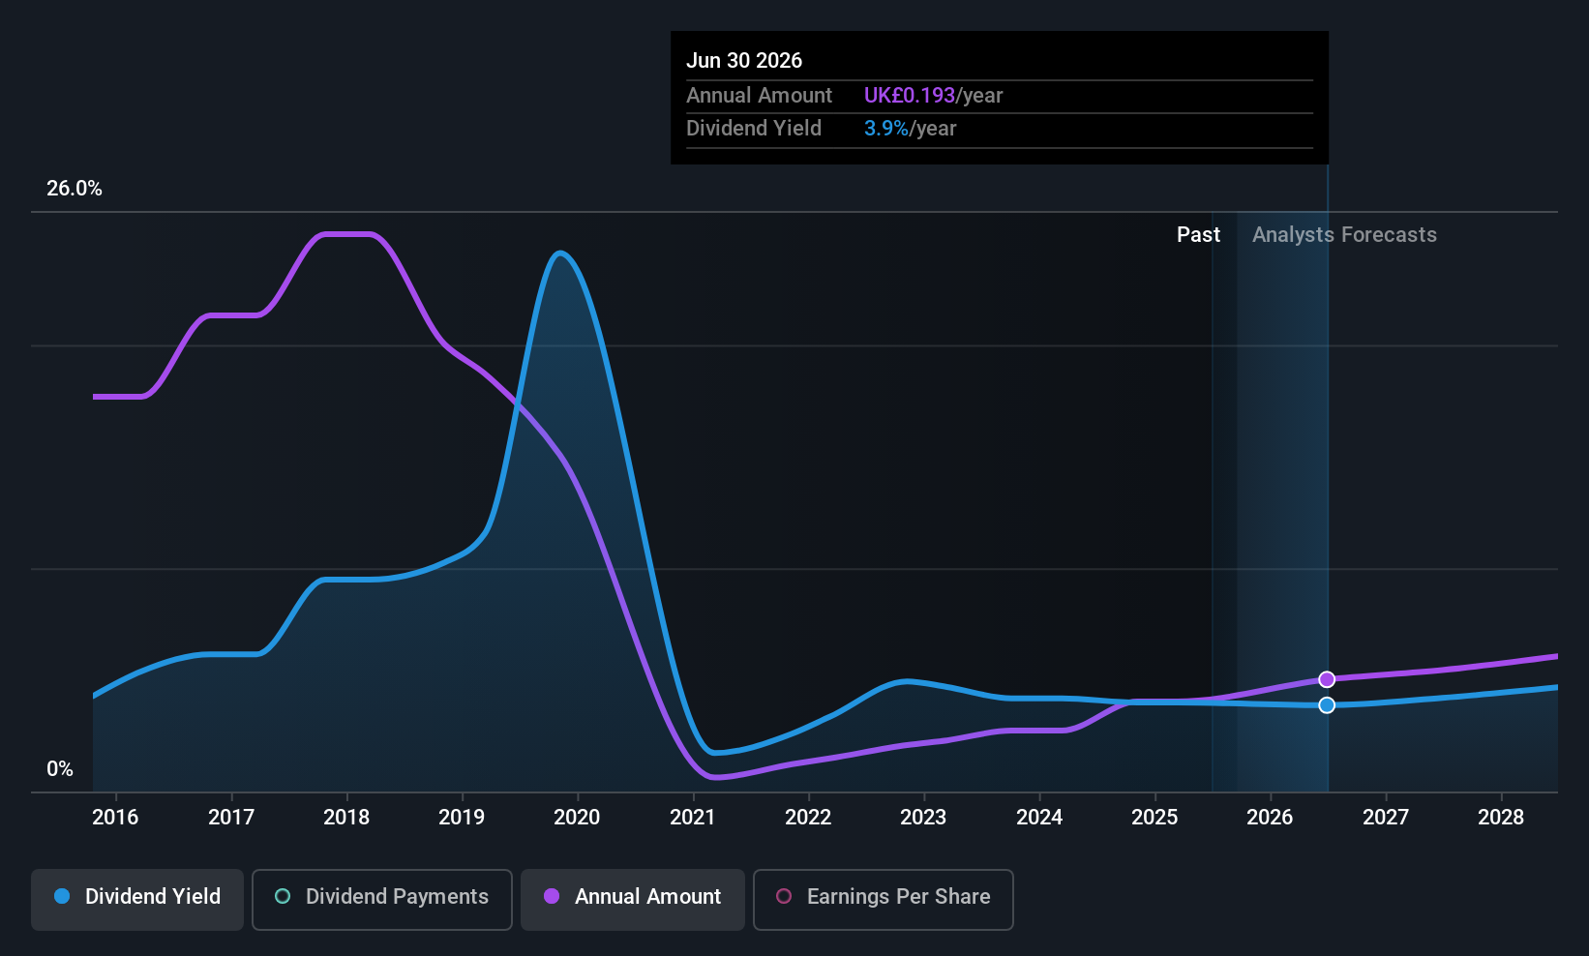
Task: Click the pink Earnings Per Share circle
Action: 784,896
